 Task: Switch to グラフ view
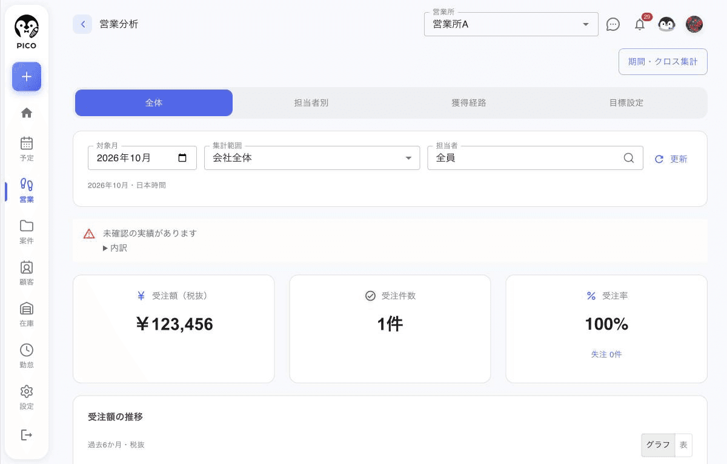tap(658, 445)
